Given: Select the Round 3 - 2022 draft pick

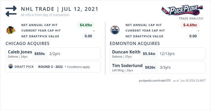Looking at the screenshot, I should [x=50, y=67].
